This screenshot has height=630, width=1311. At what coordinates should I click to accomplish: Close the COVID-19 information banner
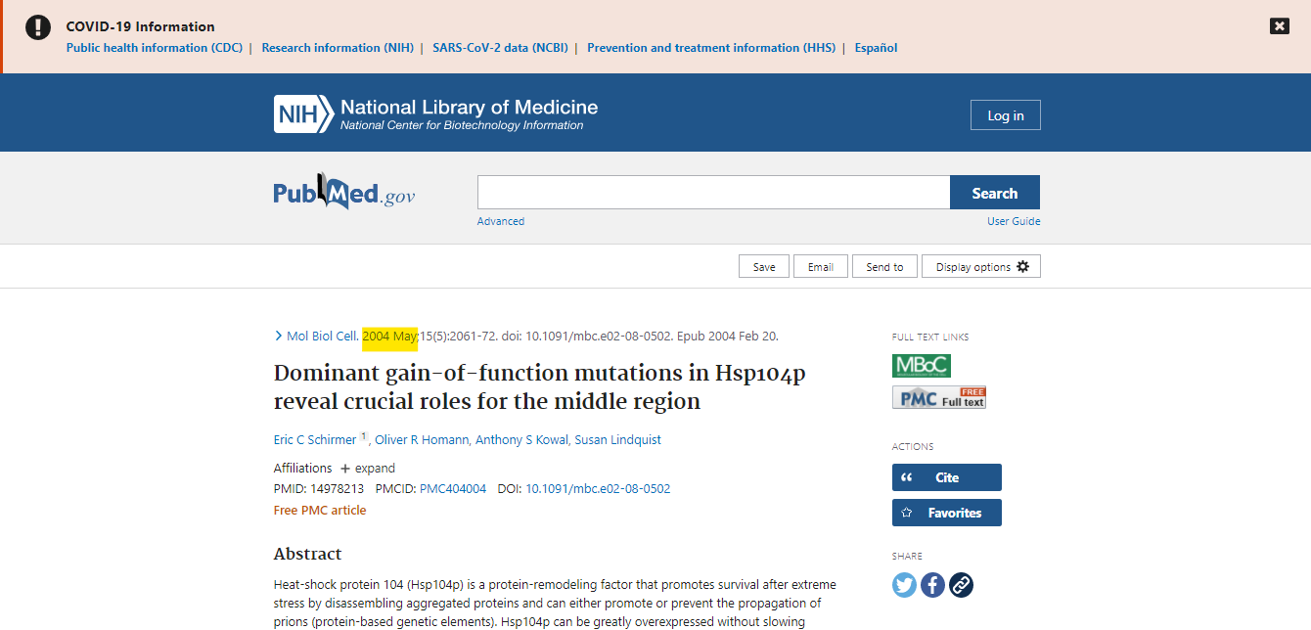coord(1279,26)
